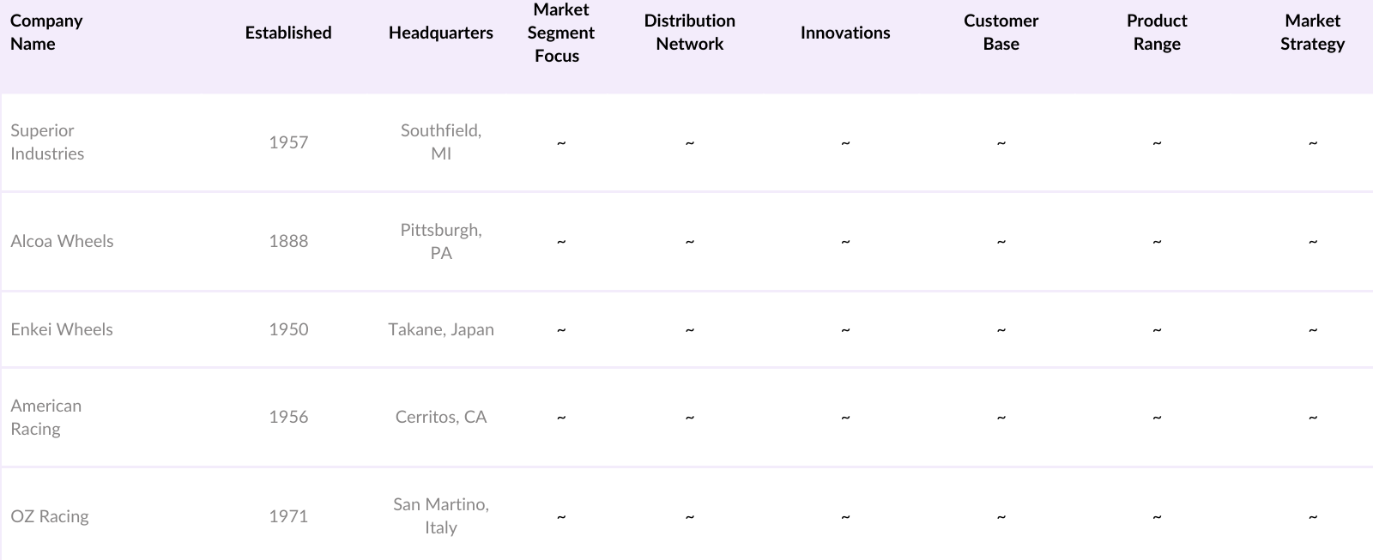1373x560 pixels.
Task: Click the Headquarters column header
Action: 440,33
